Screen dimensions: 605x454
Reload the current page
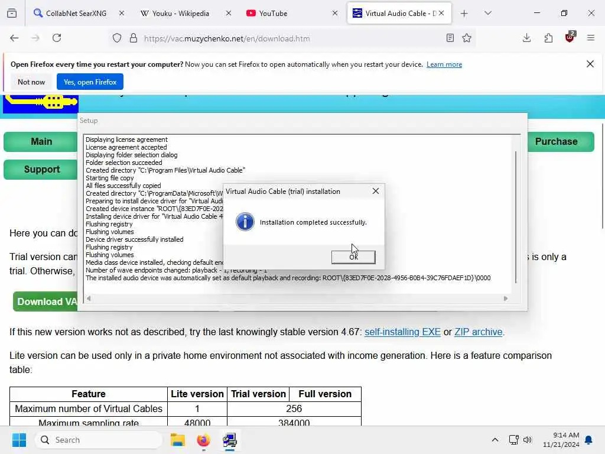click(x=57, y=38)
